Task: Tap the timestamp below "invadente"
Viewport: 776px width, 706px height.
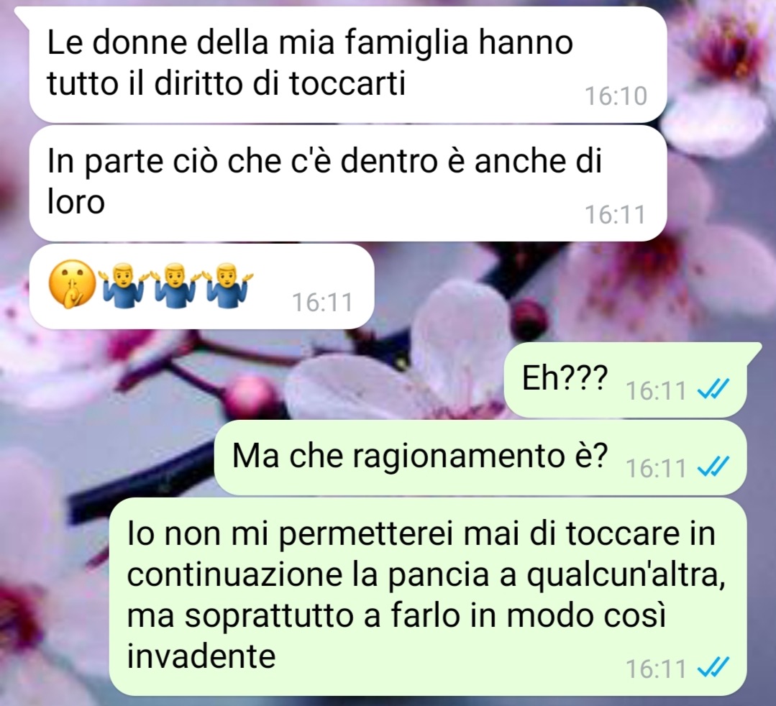Action: pos(656,669)
